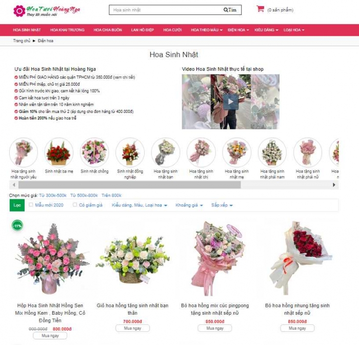This screenshot has height=345, width=359.
Task: Click the right arrow of category scroller
Action: pyautogui.click(x=334, y=185)
